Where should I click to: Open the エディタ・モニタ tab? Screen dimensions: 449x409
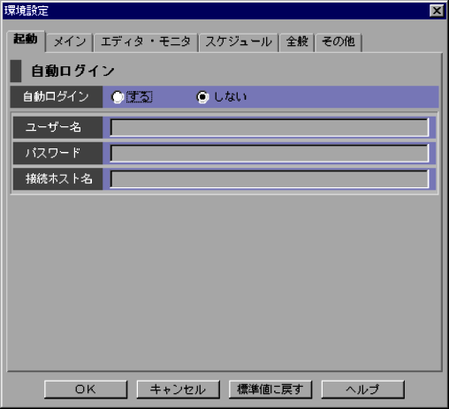pyautogui.click(x=146, y=42)
